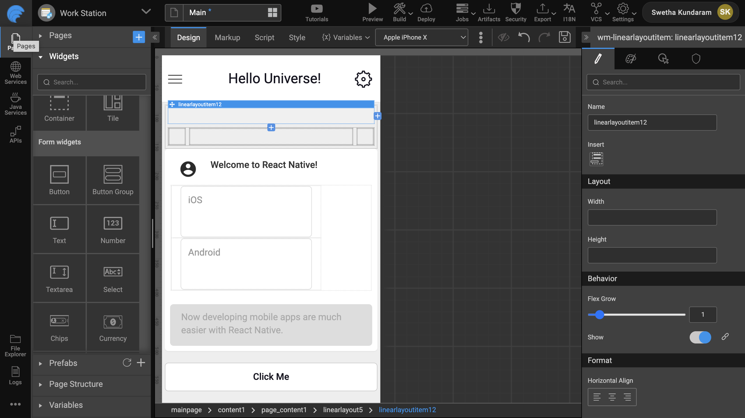Add a new page with the plus button
The image size is (745, 418).
coord(139,37)
